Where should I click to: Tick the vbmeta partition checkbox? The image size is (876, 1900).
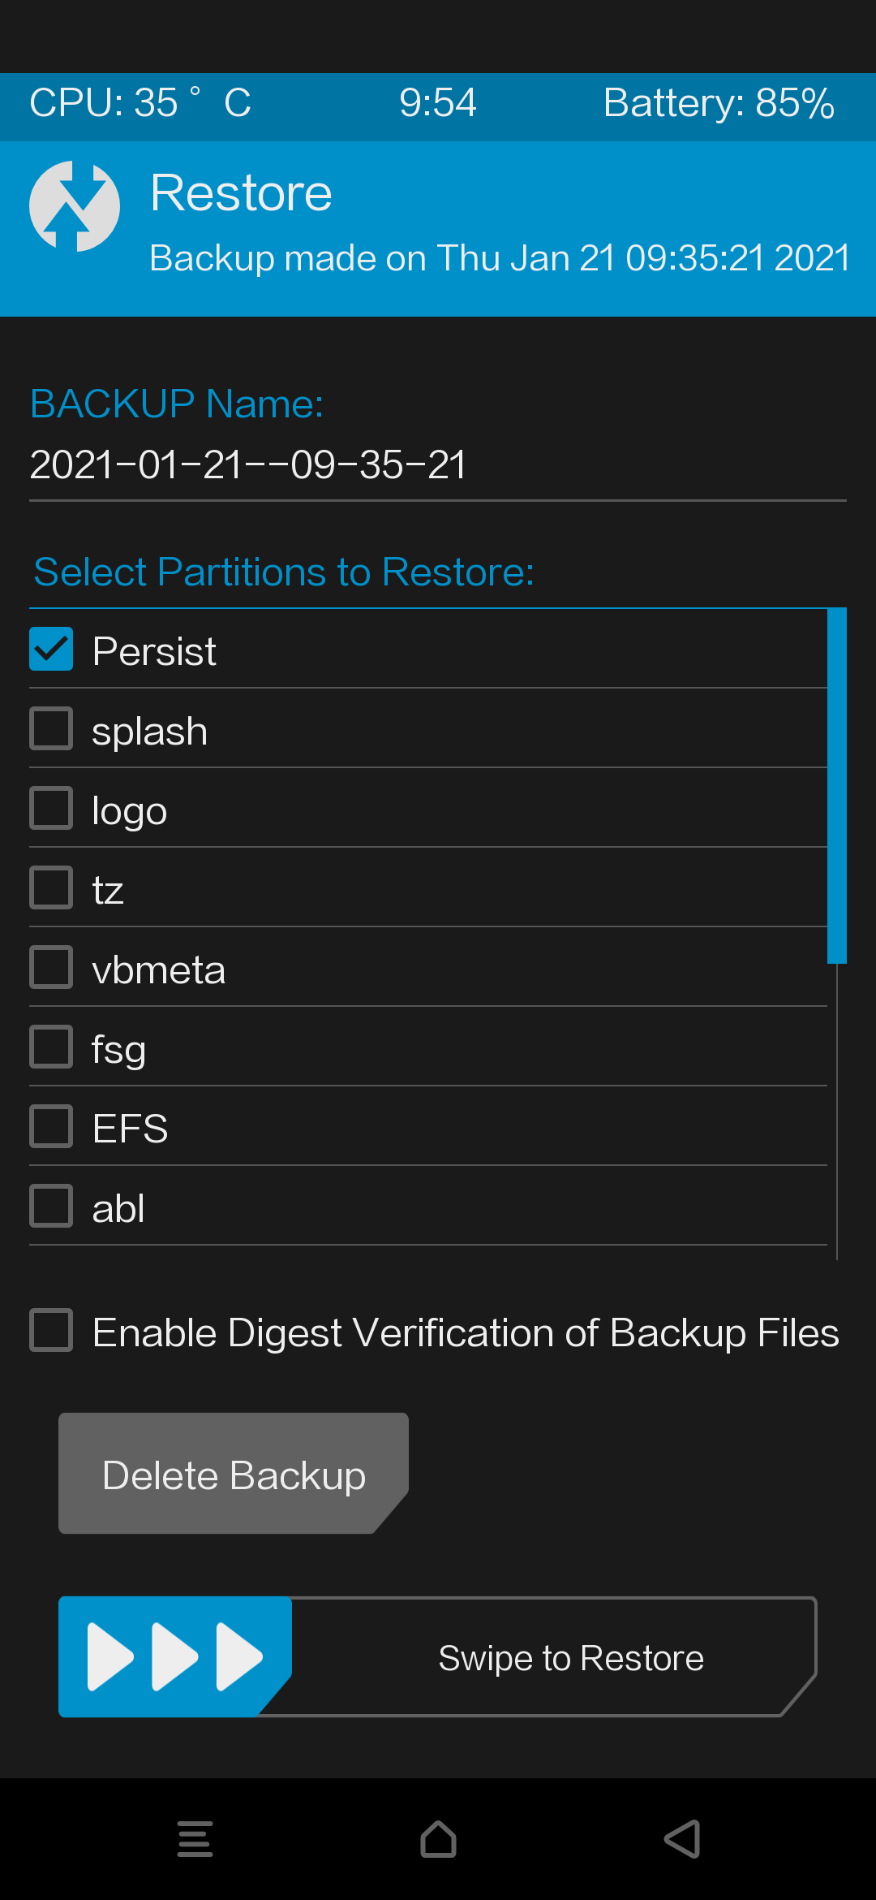(51, 967)
